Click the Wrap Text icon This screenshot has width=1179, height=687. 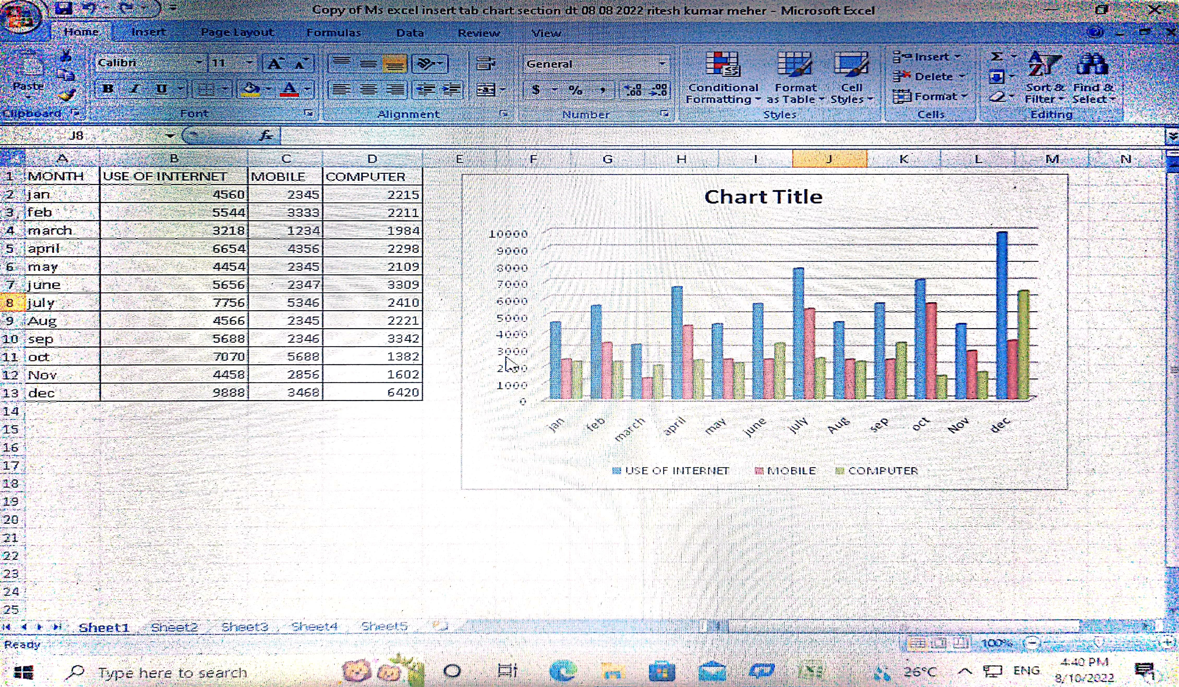(x=486, y=64)
